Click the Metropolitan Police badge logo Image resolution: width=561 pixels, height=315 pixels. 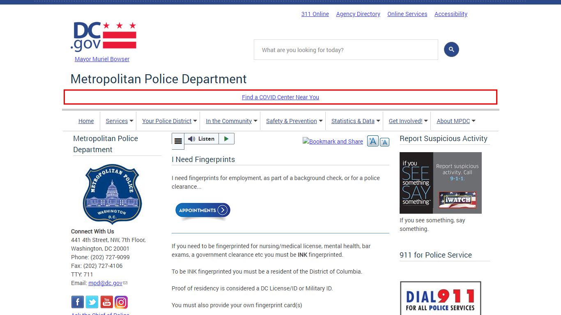click(x=112, y=194)
